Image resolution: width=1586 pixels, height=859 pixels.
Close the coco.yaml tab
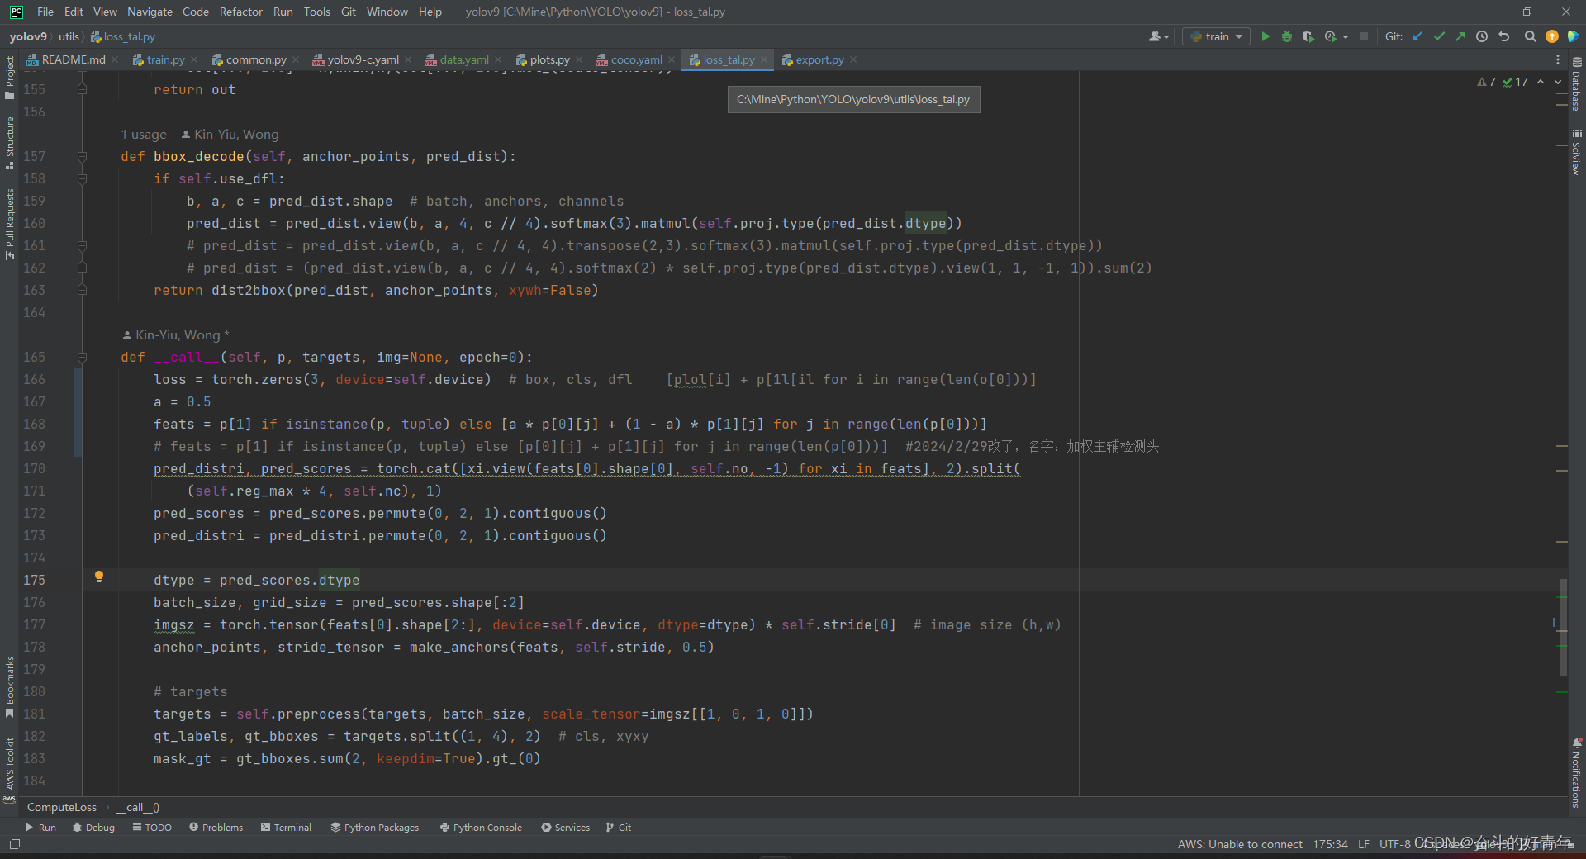pos(672,59)
